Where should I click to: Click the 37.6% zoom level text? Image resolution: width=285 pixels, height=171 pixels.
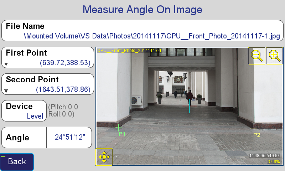pyautogui.click(x=274, y=161)
